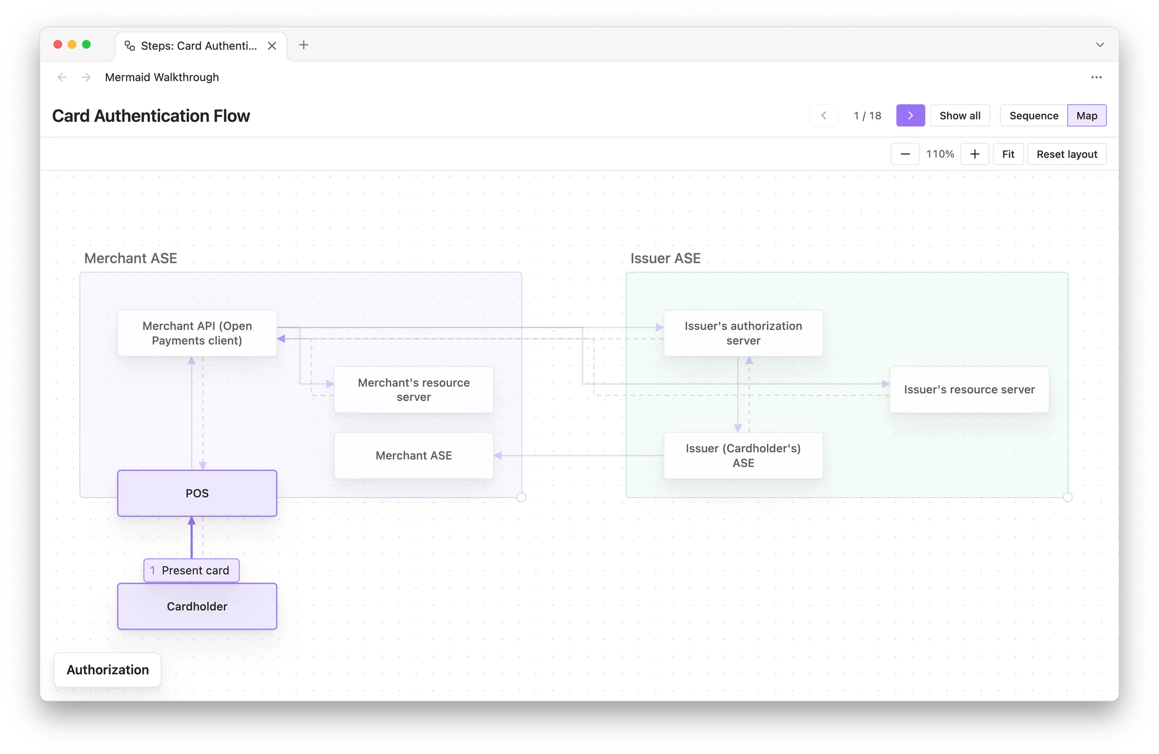1159x754 pixels.
Task: Select the Merchant ASE inner node
Action: point(414,456)
